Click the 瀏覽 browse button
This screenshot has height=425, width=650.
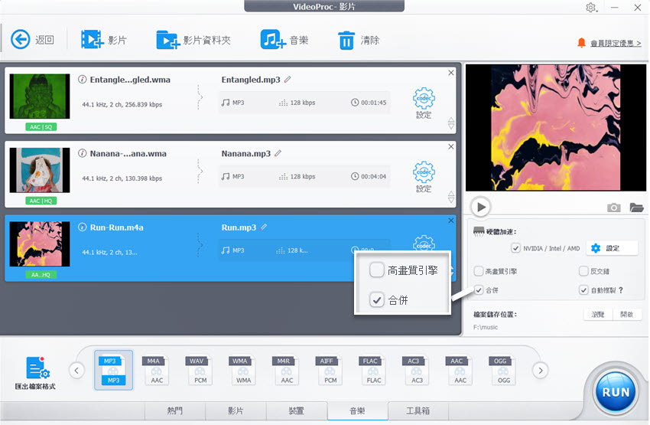coord(598,314)
